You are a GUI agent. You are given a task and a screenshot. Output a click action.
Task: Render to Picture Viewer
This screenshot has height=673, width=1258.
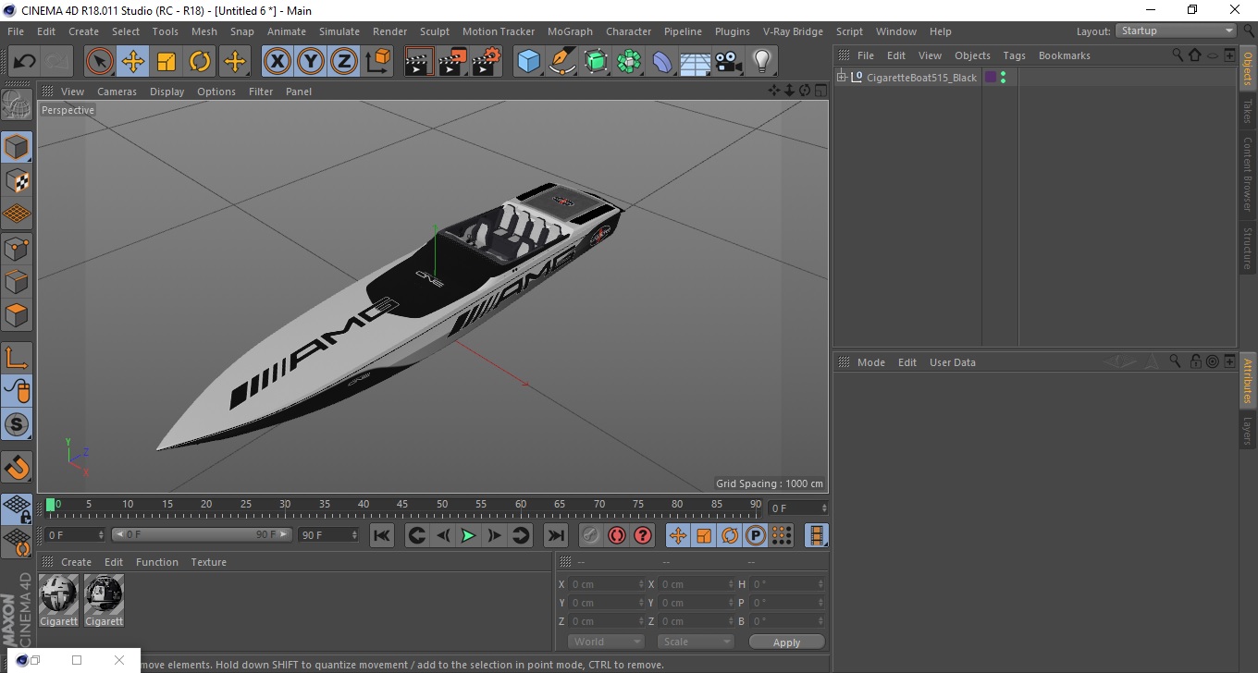click(452, 62)
